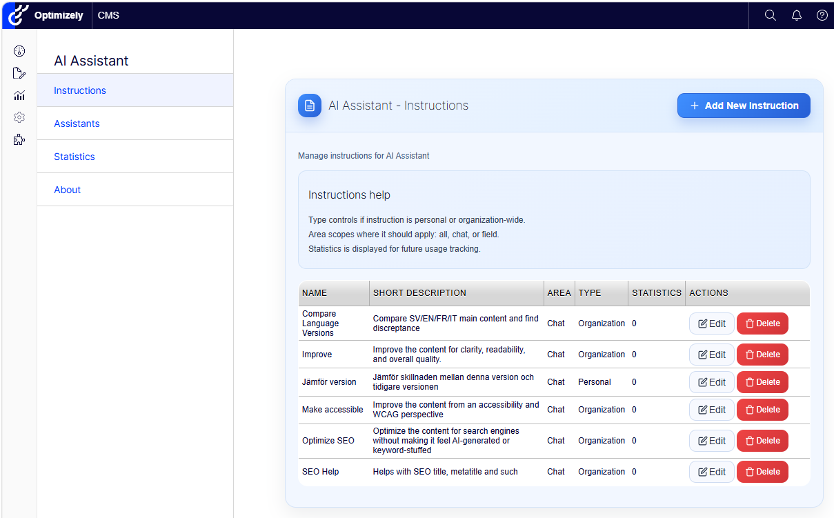Edit the Jämför version instruction

712,382
